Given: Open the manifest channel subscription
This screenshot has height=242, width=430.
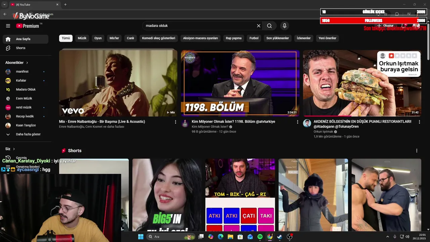Looking at the screenshot, I should tap(26, 72).
